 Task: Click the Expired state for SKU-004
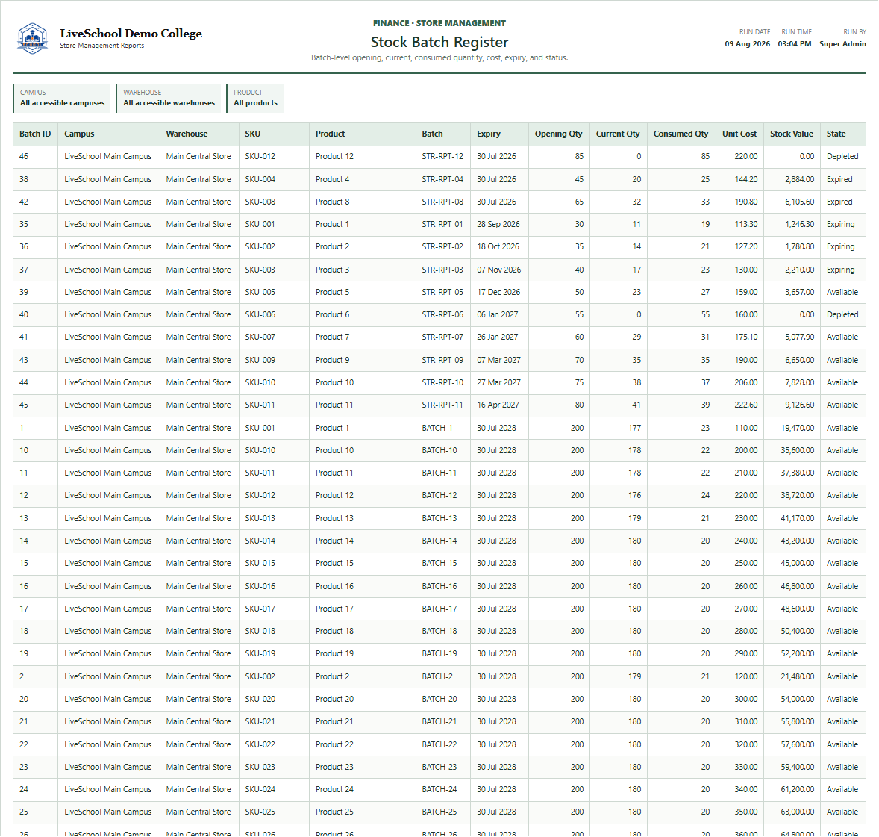839,179
